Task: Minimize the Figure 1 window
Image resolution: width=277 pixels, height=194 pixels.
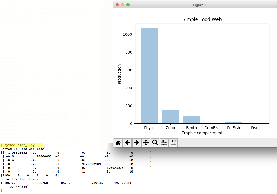Action: click(x=123, y=5)
